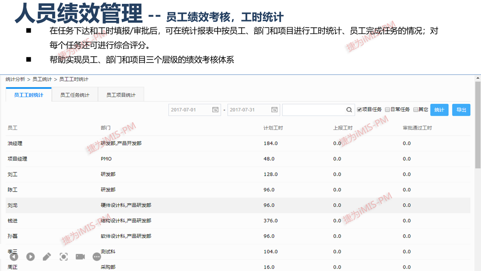Screen dimensions: 481x271
Task: Advance to next slide arrow
Action: tap(30, 257)
